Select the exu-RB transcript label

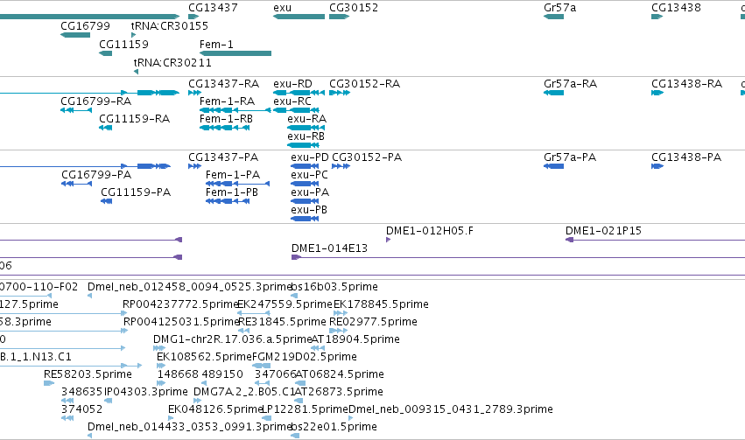[306, 136]
